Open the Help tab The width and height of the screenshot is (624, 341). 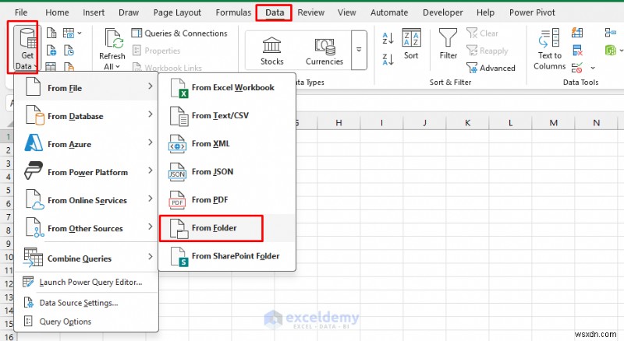tap(485, 12)
